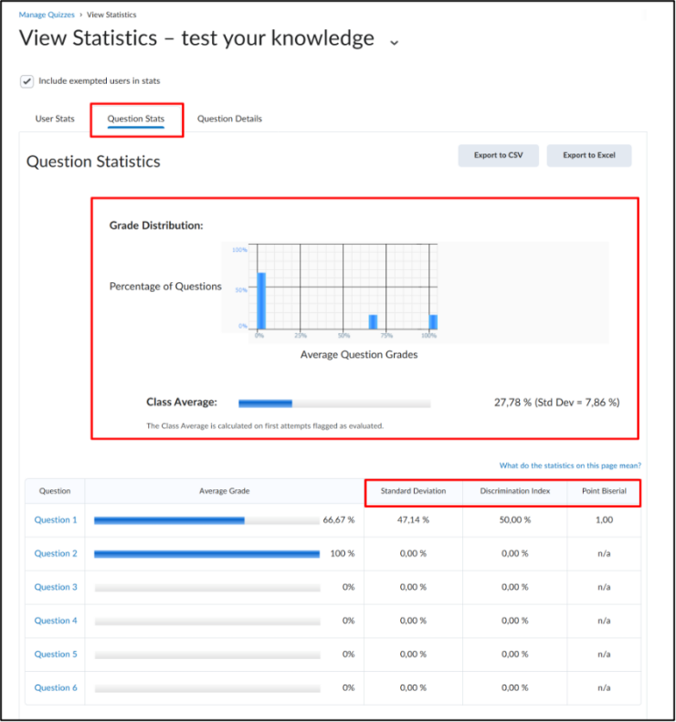The image size is (676, 722).
Task: Open Question 4 link
Action: tap(56, 621)
